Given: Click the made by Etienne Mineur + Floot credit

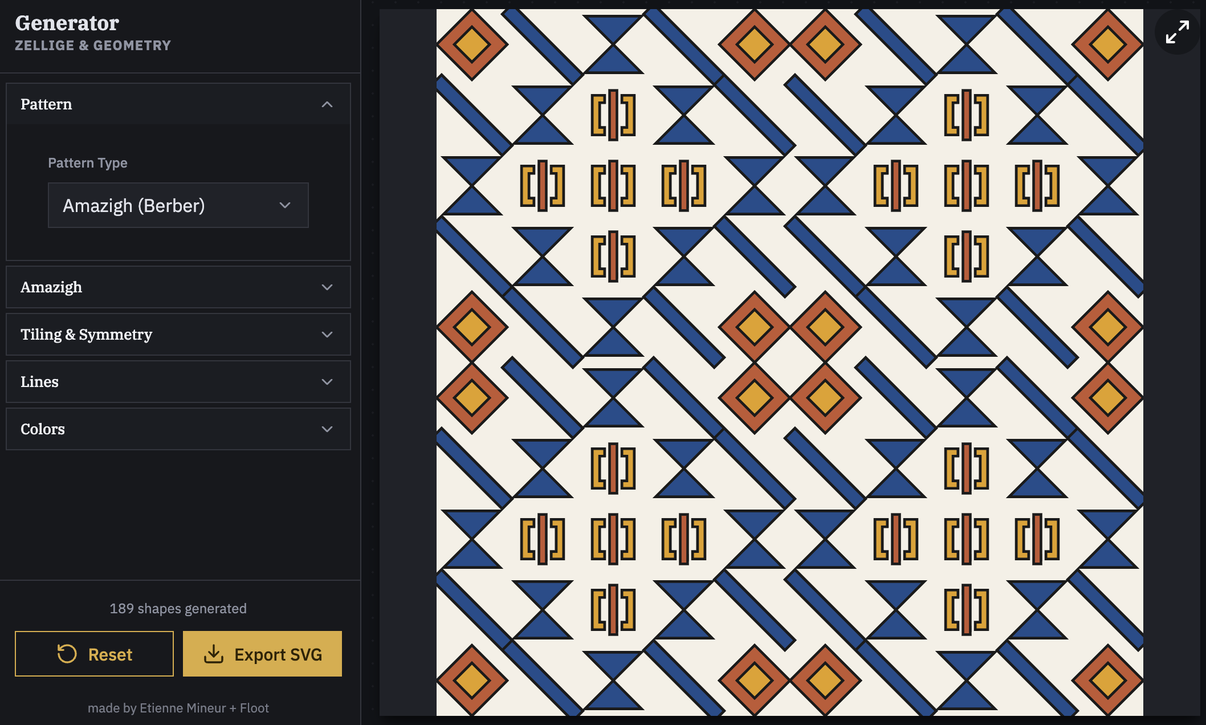Looking at the screenshot, I should click(178, 707).
